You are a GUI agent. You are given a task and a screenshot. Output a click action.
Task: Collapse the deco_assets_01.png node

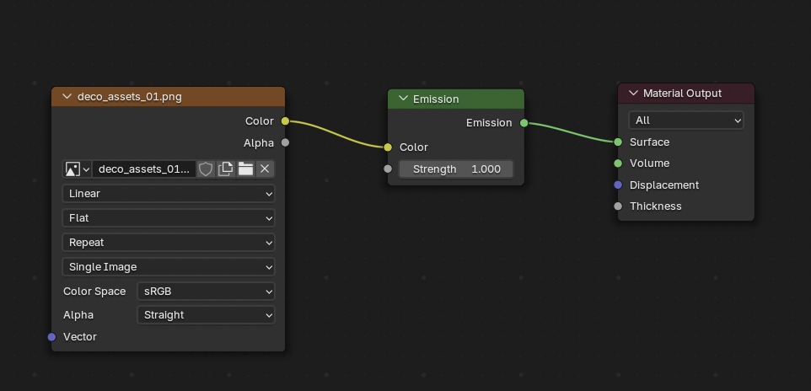[67, 97]
